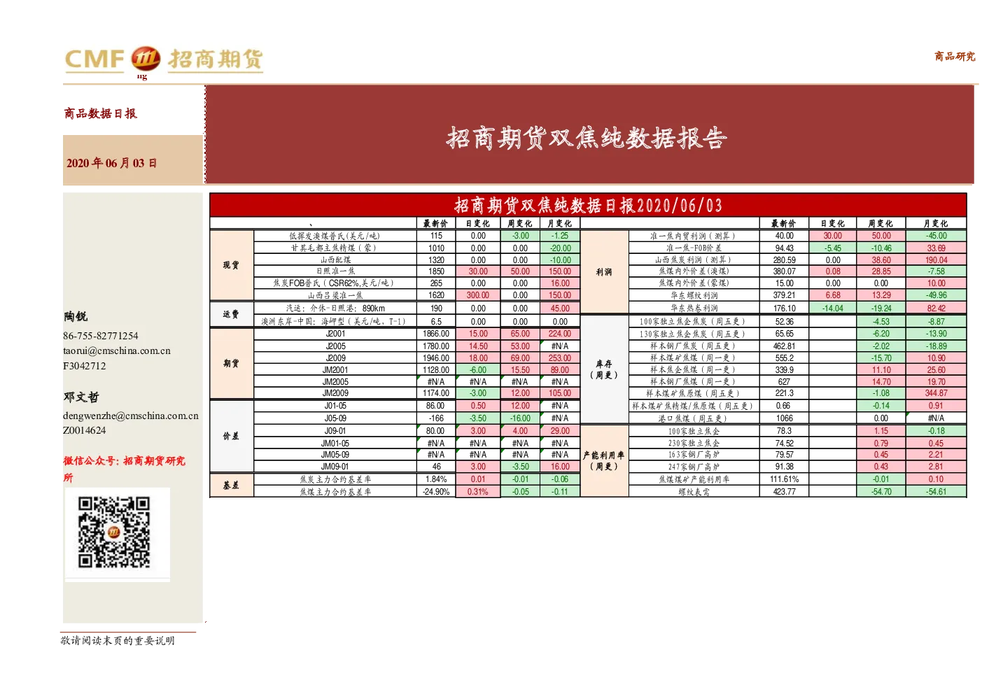Click the 华东热卷利润 row label
Image resolution: width=982 pixels, height=694 pixels.
click(694, 308)
